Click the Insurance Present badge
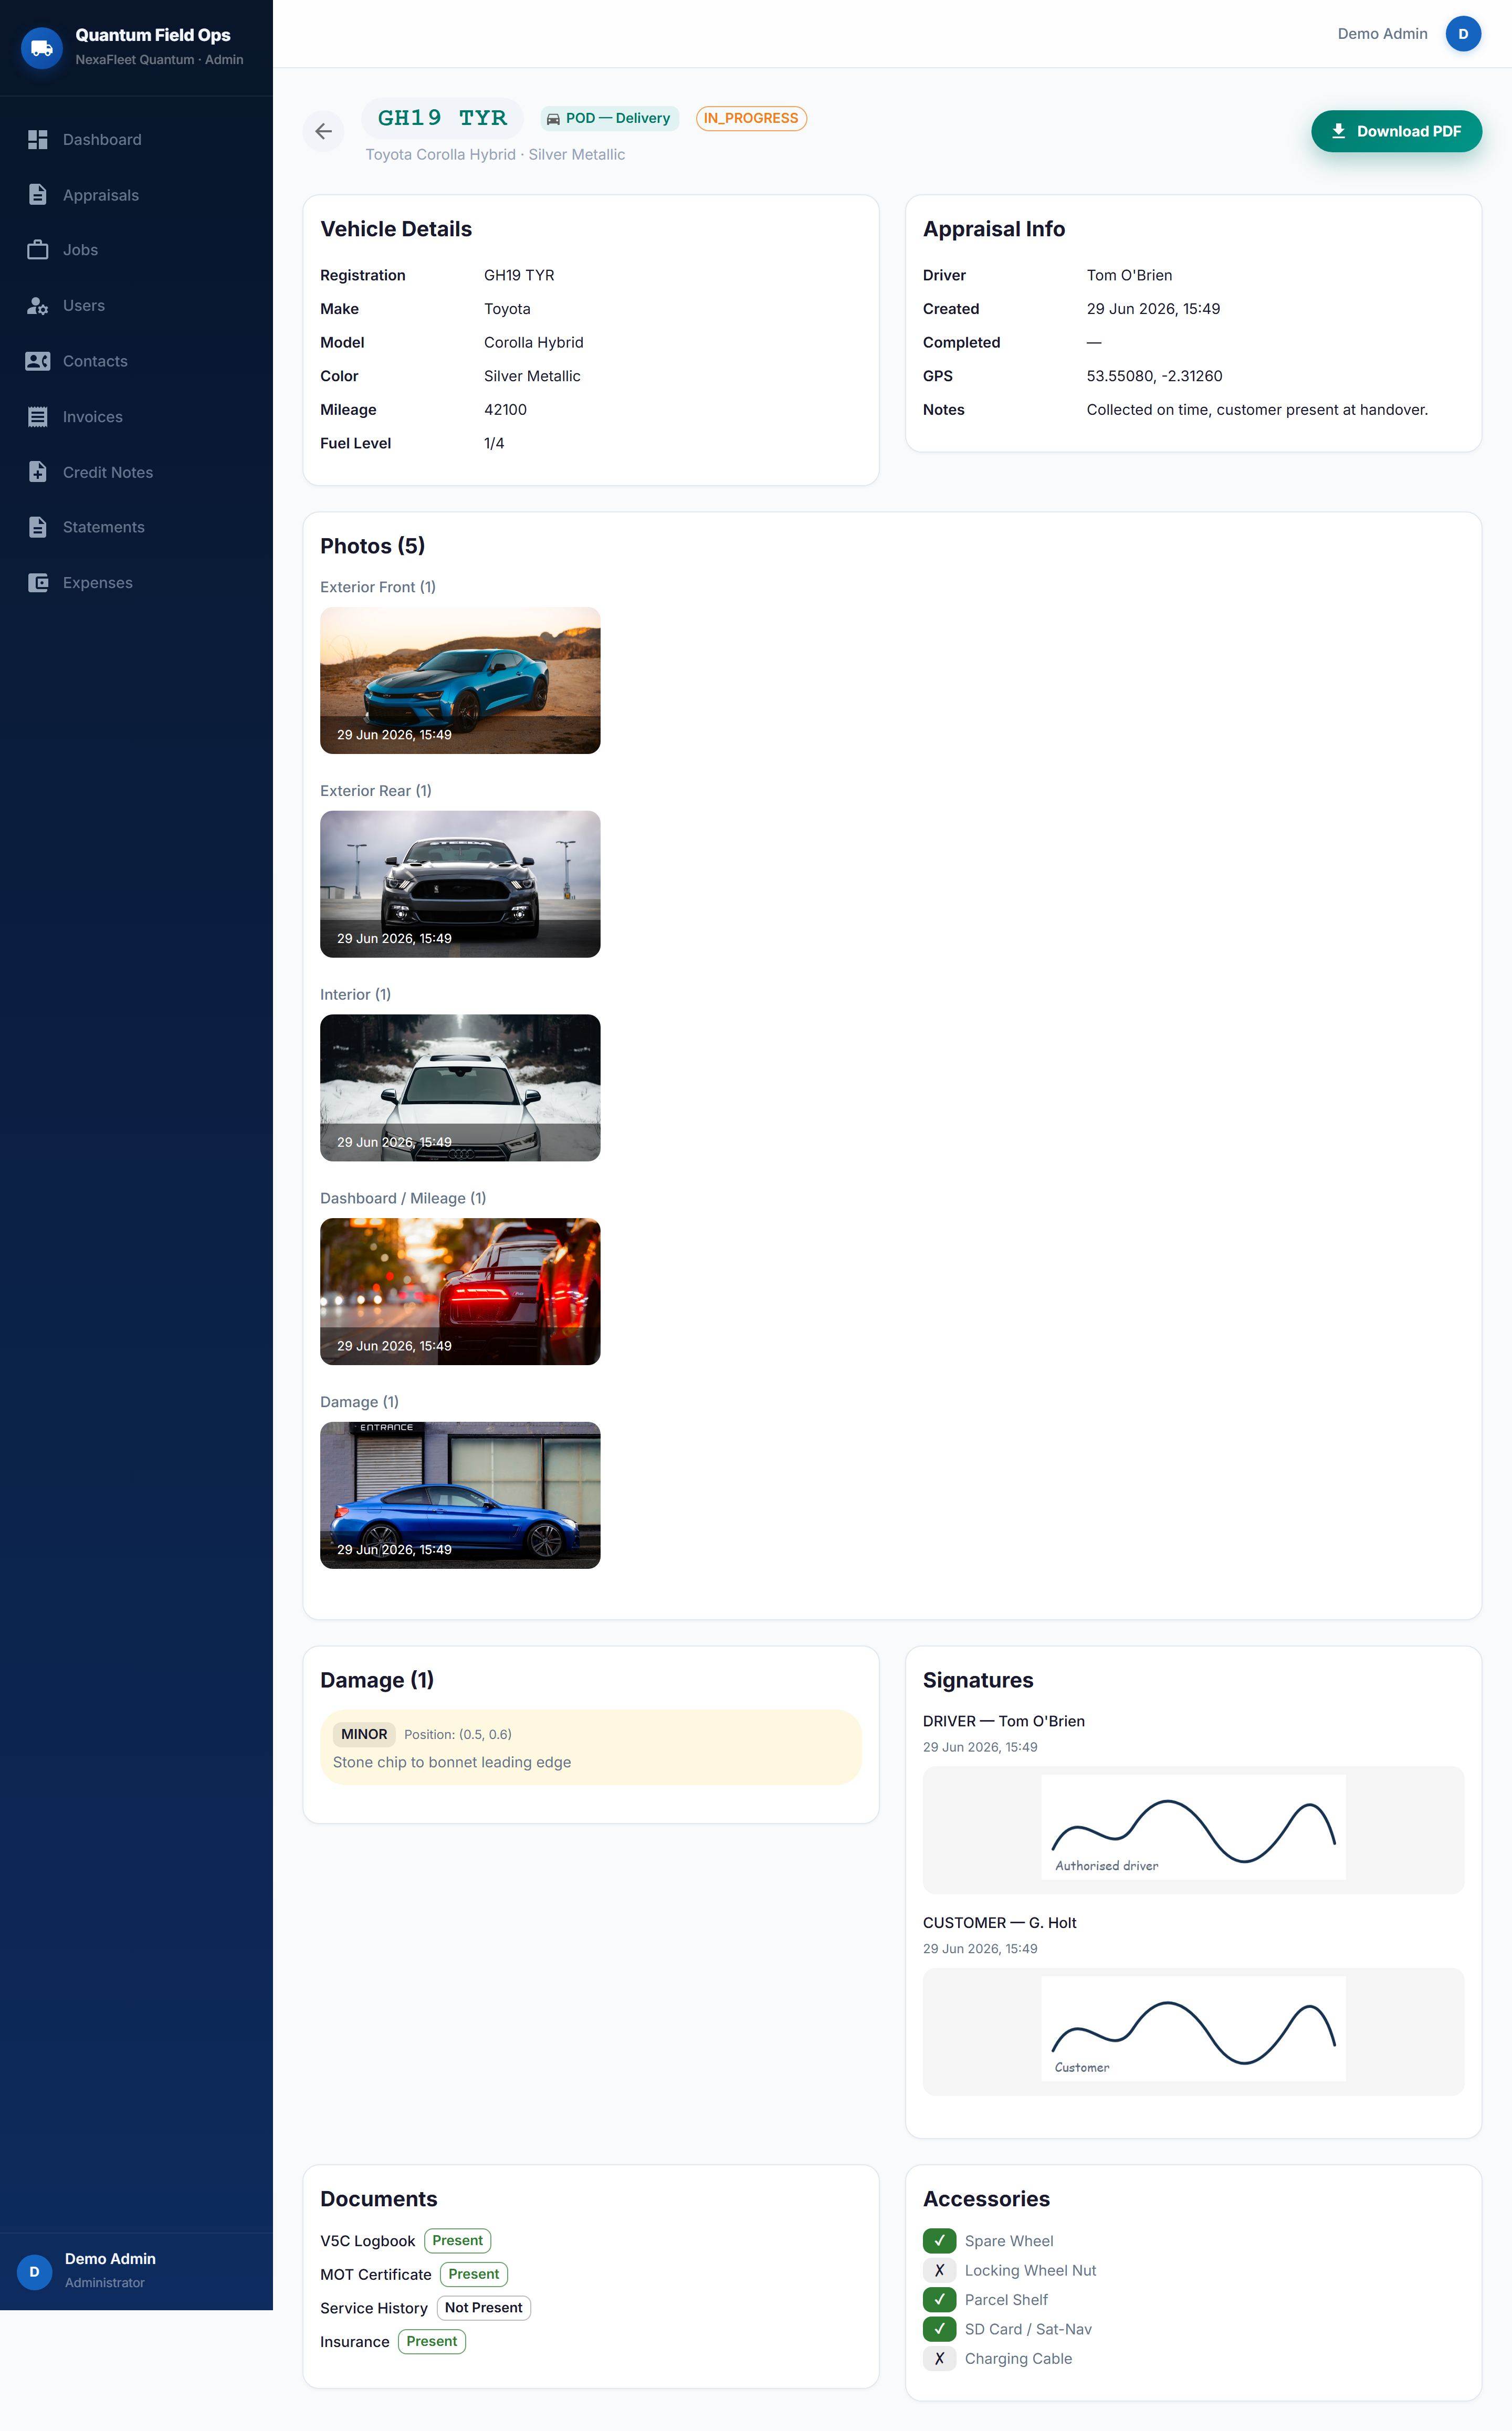The image size is (1512, 2431). tap(432, 2342)
